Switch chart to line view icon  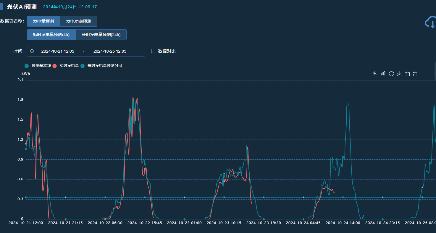[x=375, y=74]
